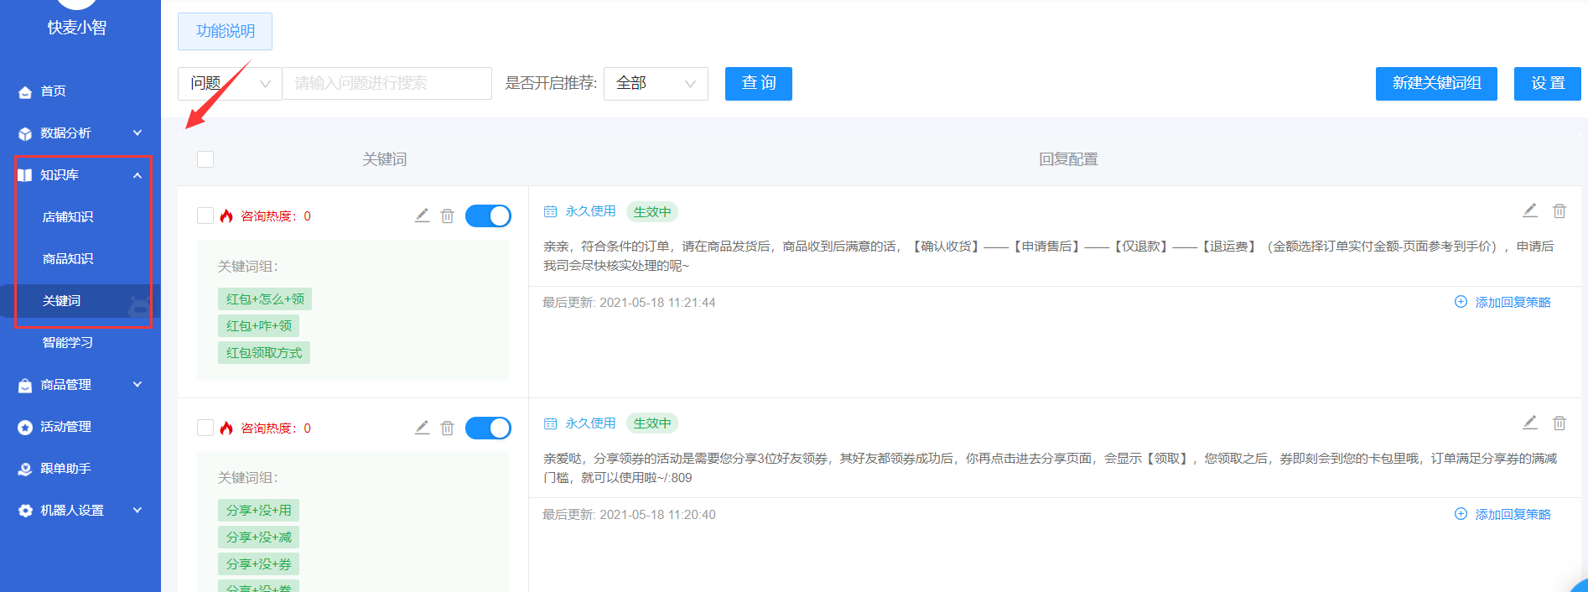Check the select-all checkbox in table header
The height and width of the screenshot is (592, 1588).
tap(205, 159)
